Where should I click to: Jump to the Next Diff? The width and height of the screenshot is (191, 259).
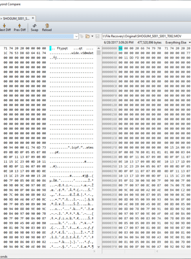(x=5, y=27)
